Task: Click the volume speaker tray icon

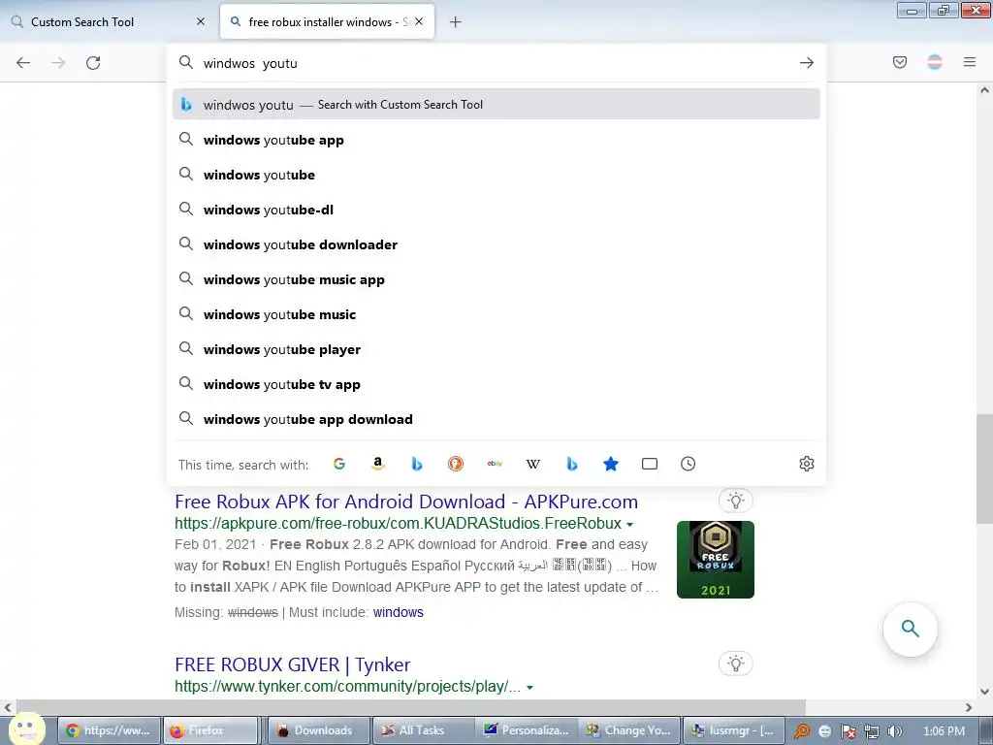Action: 894,731
